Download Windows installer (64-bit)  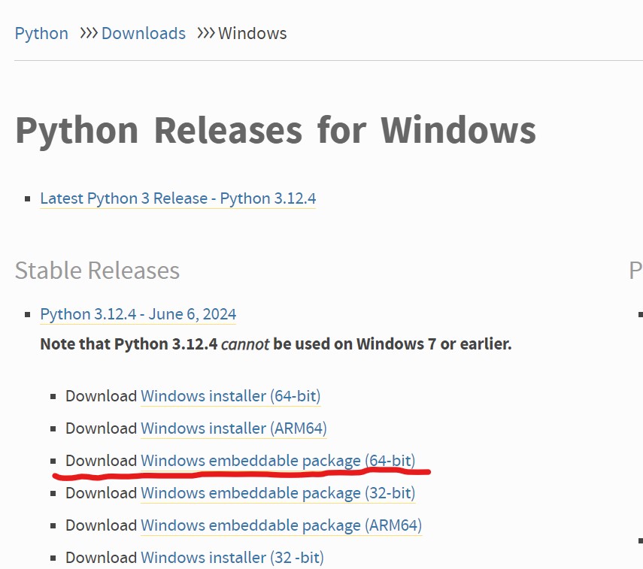tap(230, 396)
